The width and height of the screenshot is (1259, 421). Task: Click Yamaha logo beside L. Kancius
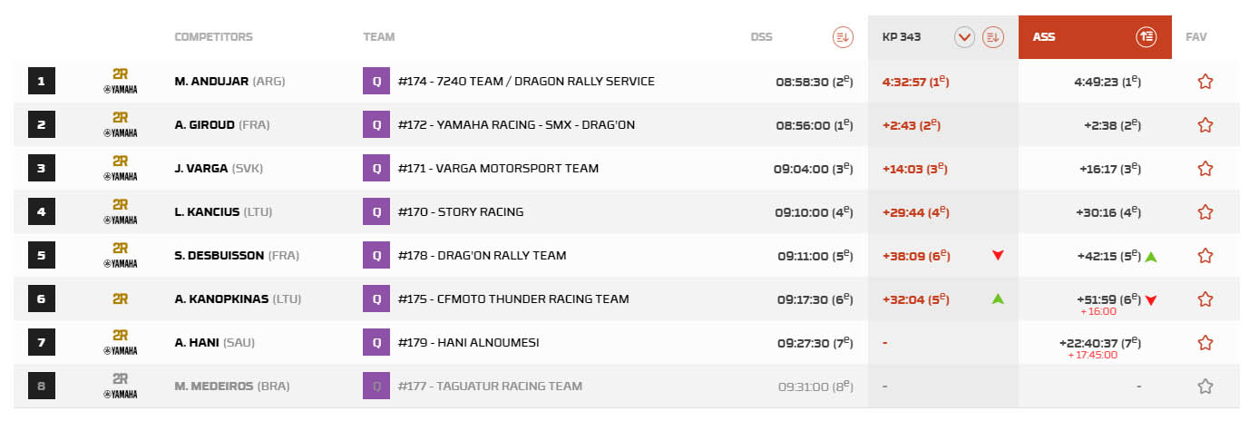(120, 220)
